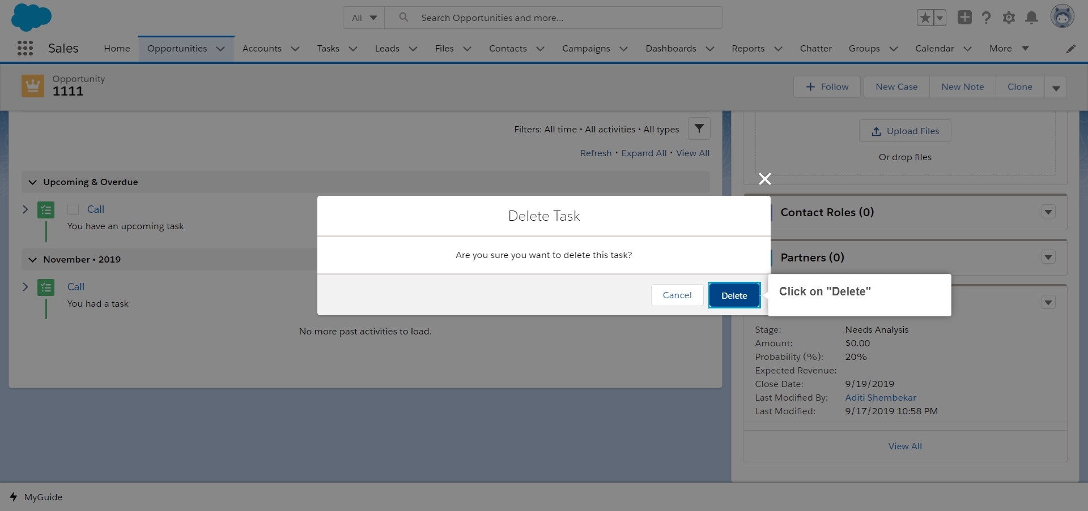Expand the upcoming Call task details
This screenshot has width=1088, height=511.
coord(25,209)
